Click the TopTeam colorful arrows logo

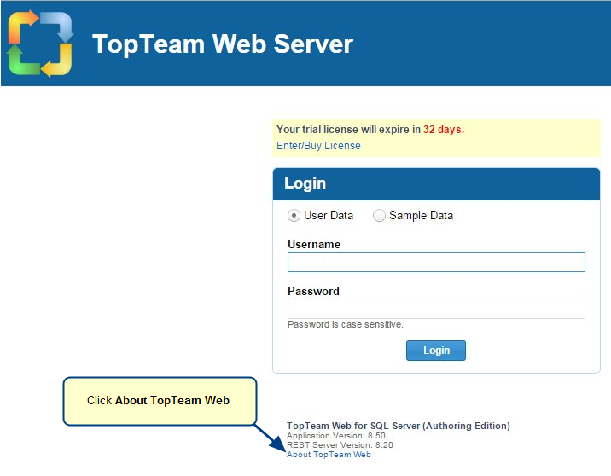coord(40,44)
